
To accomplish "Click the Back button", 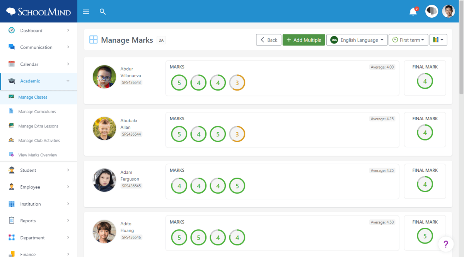I will click(x=268, y=40).
